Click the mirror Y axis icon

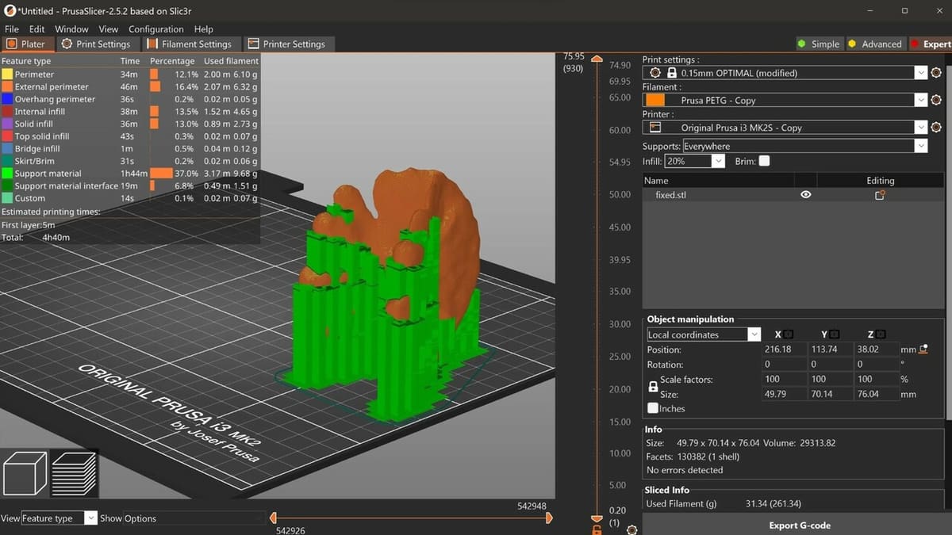[x=836, y=335]
